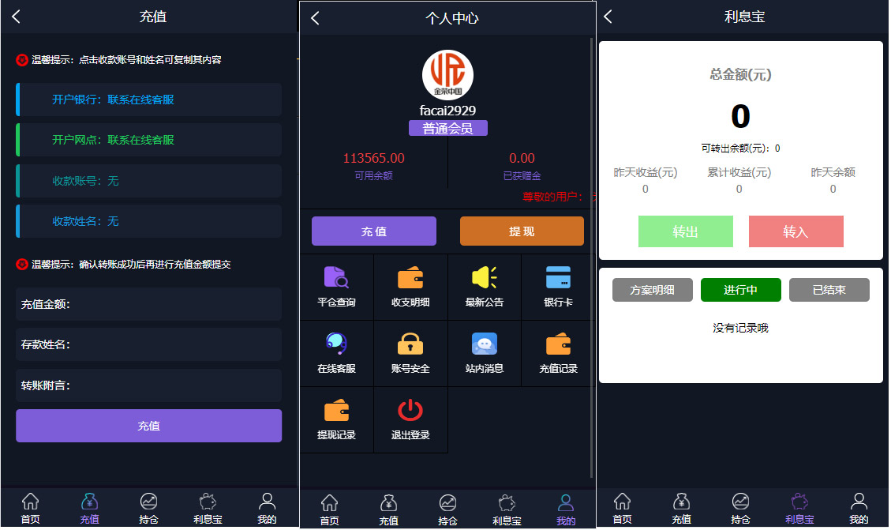Click the 累计收益(元) value
This screenshot has height=530, width=891.
[739, 189]
